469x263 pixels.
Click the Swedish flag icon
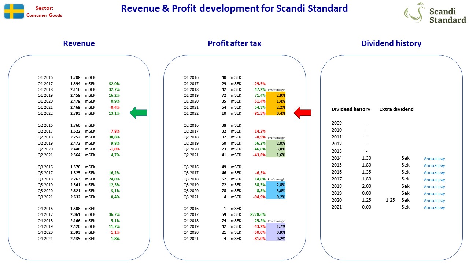[14, 11]
